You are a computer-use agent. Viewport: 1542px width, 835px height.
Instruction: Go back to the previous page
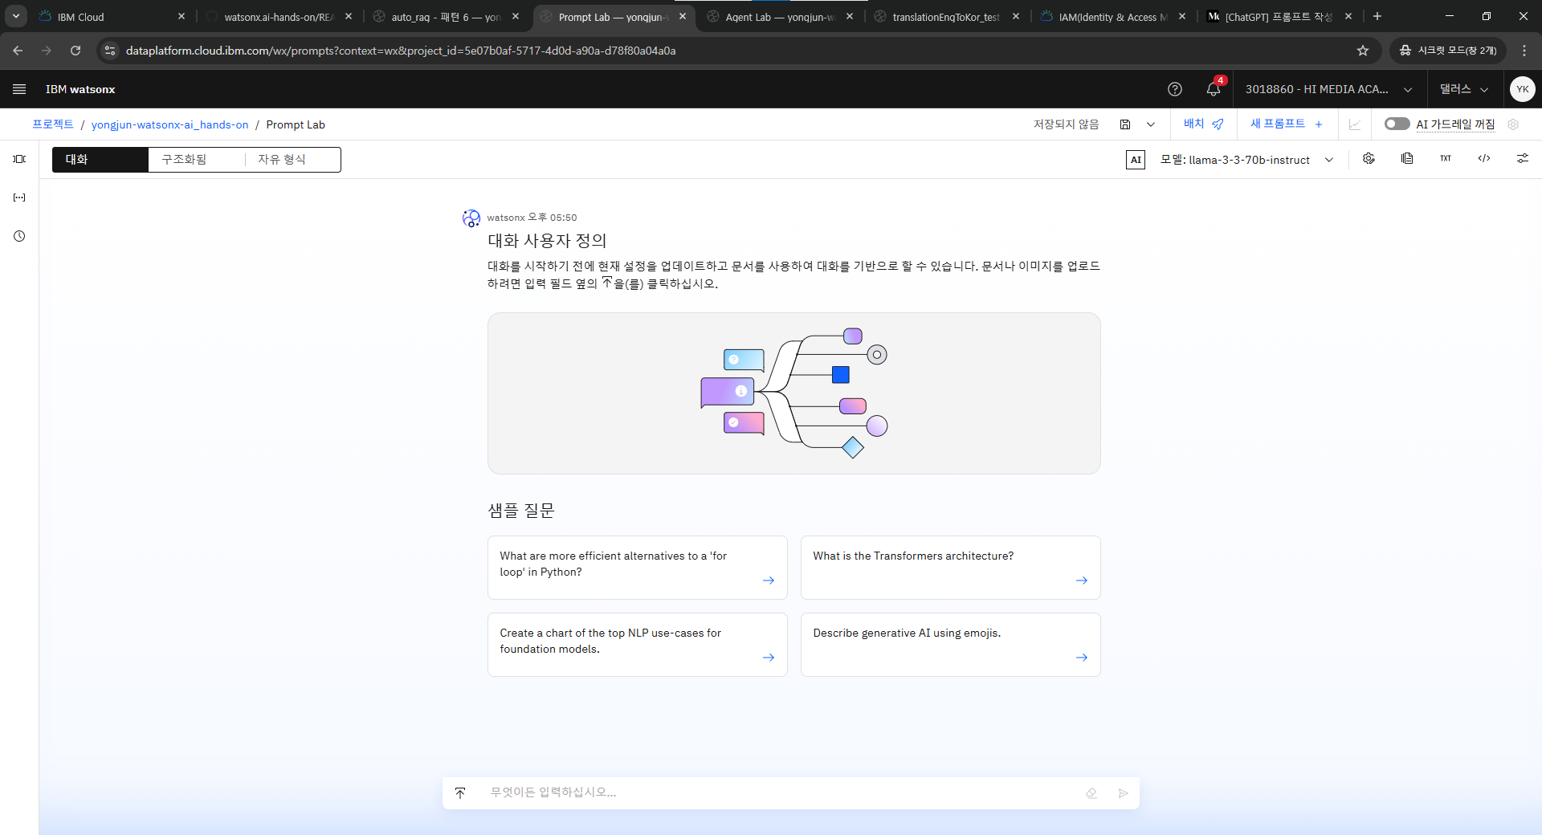(18, 51)
